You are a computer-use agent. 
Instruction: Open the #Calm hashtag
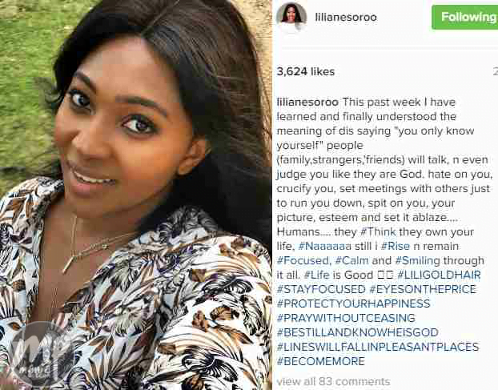(352, 261)
